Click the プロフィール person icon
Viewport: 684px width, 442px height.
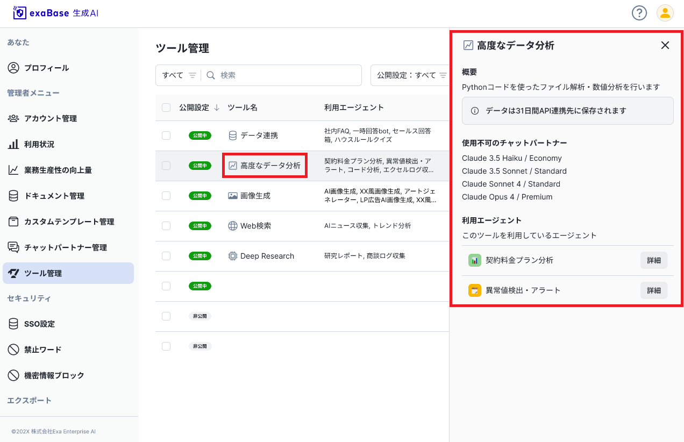pyautogui.click(x=13, y=68)
